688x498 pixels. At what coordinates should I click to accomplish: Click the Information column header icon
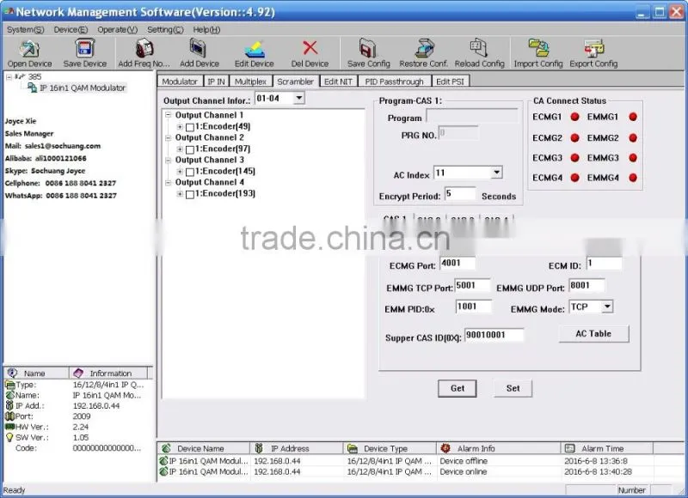[78, 373]
